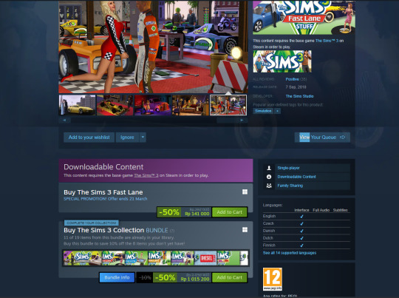Select the yellow race car garage thumbnail
Image resolution: width=399 pixels, height=298 pixels.
pos(115,105)
